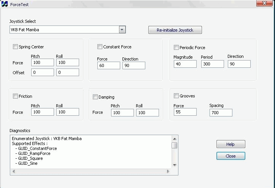Tick the Grooves checkbox
This screenshot has height=188, width=275.
click(x=176, y=96)
